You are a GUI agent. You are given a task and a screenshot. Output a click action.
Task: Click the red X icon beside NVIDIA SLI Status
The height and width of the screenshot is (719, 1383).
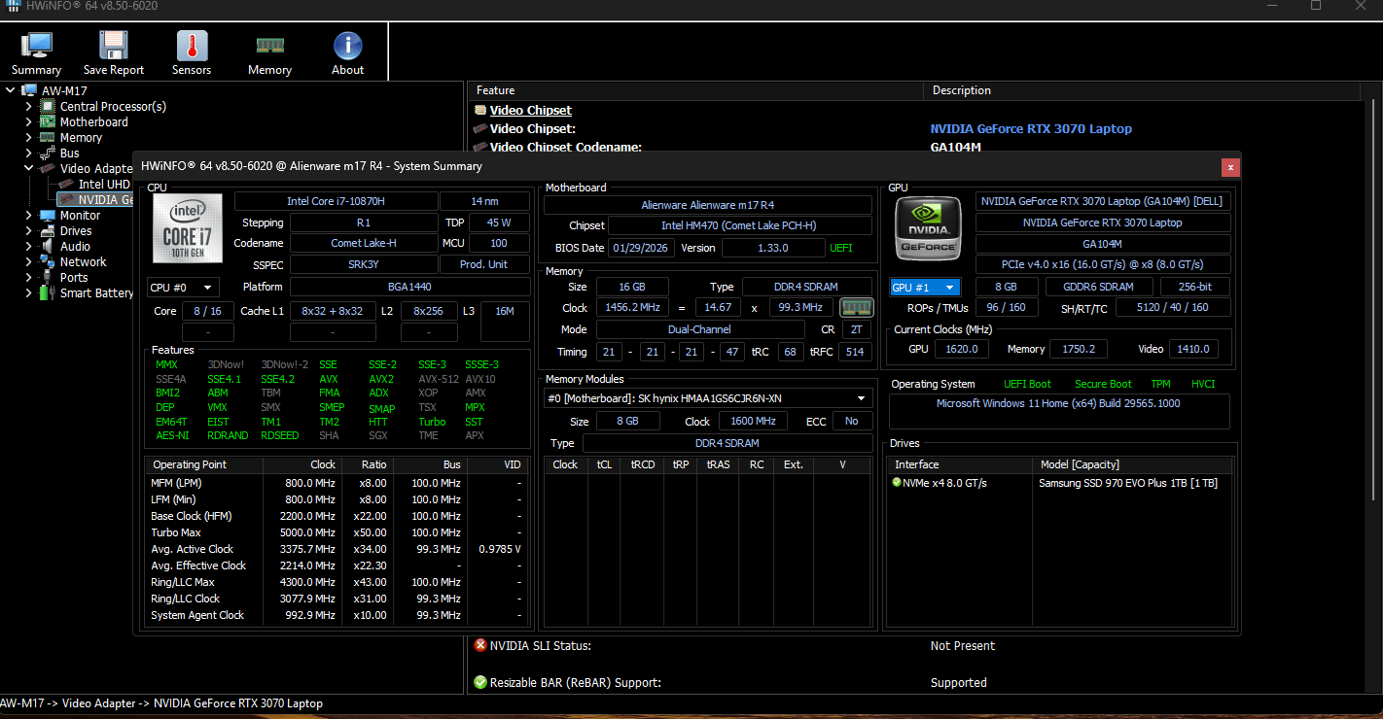click(480, 645)
